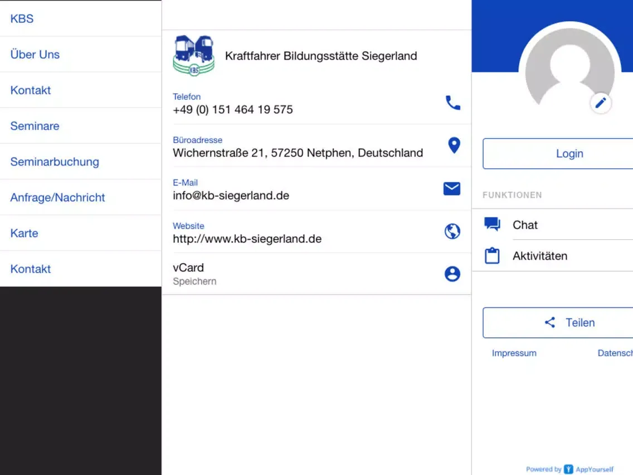The width and height of the screenshot is (633, 475).
Task: Open the Impressum link
Action: 514,353
